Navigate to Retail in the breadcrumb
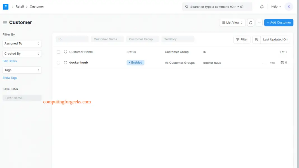 pyautogui.click(x=20, y=7)
